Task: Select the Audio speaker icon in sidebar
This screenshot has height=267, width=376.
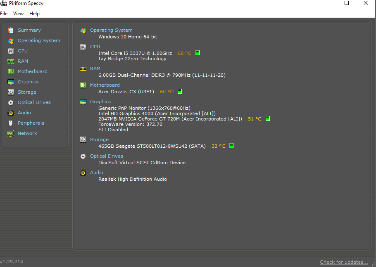Action: (11, 113)
